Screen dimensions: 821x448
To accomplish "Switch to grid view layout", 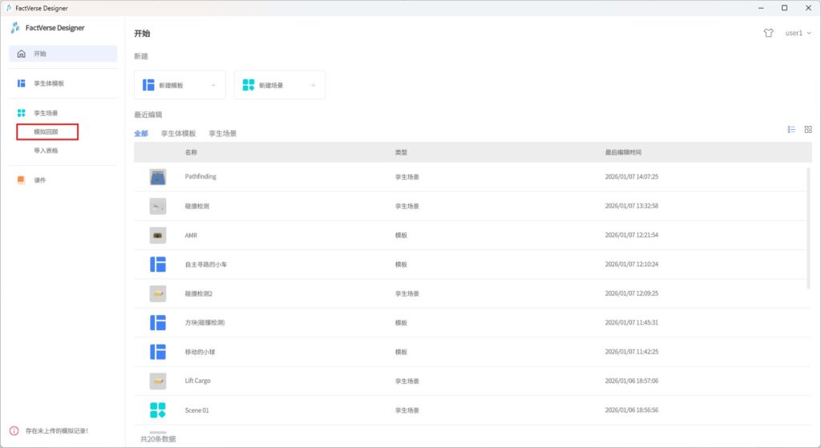I will pyautogui.click(x=807, y=129).
